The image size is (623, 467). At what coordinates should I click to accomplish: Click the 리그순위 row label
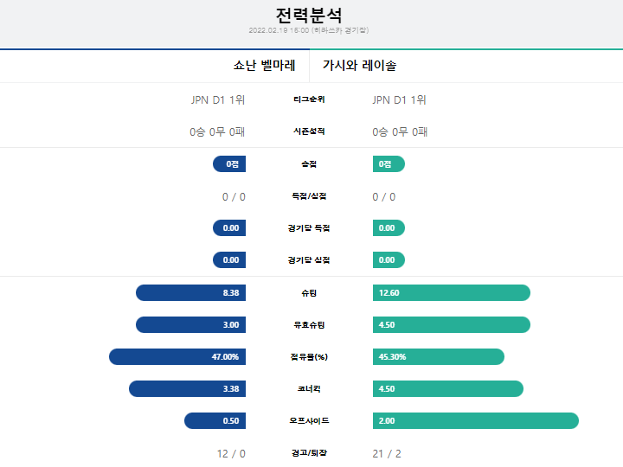309,99
